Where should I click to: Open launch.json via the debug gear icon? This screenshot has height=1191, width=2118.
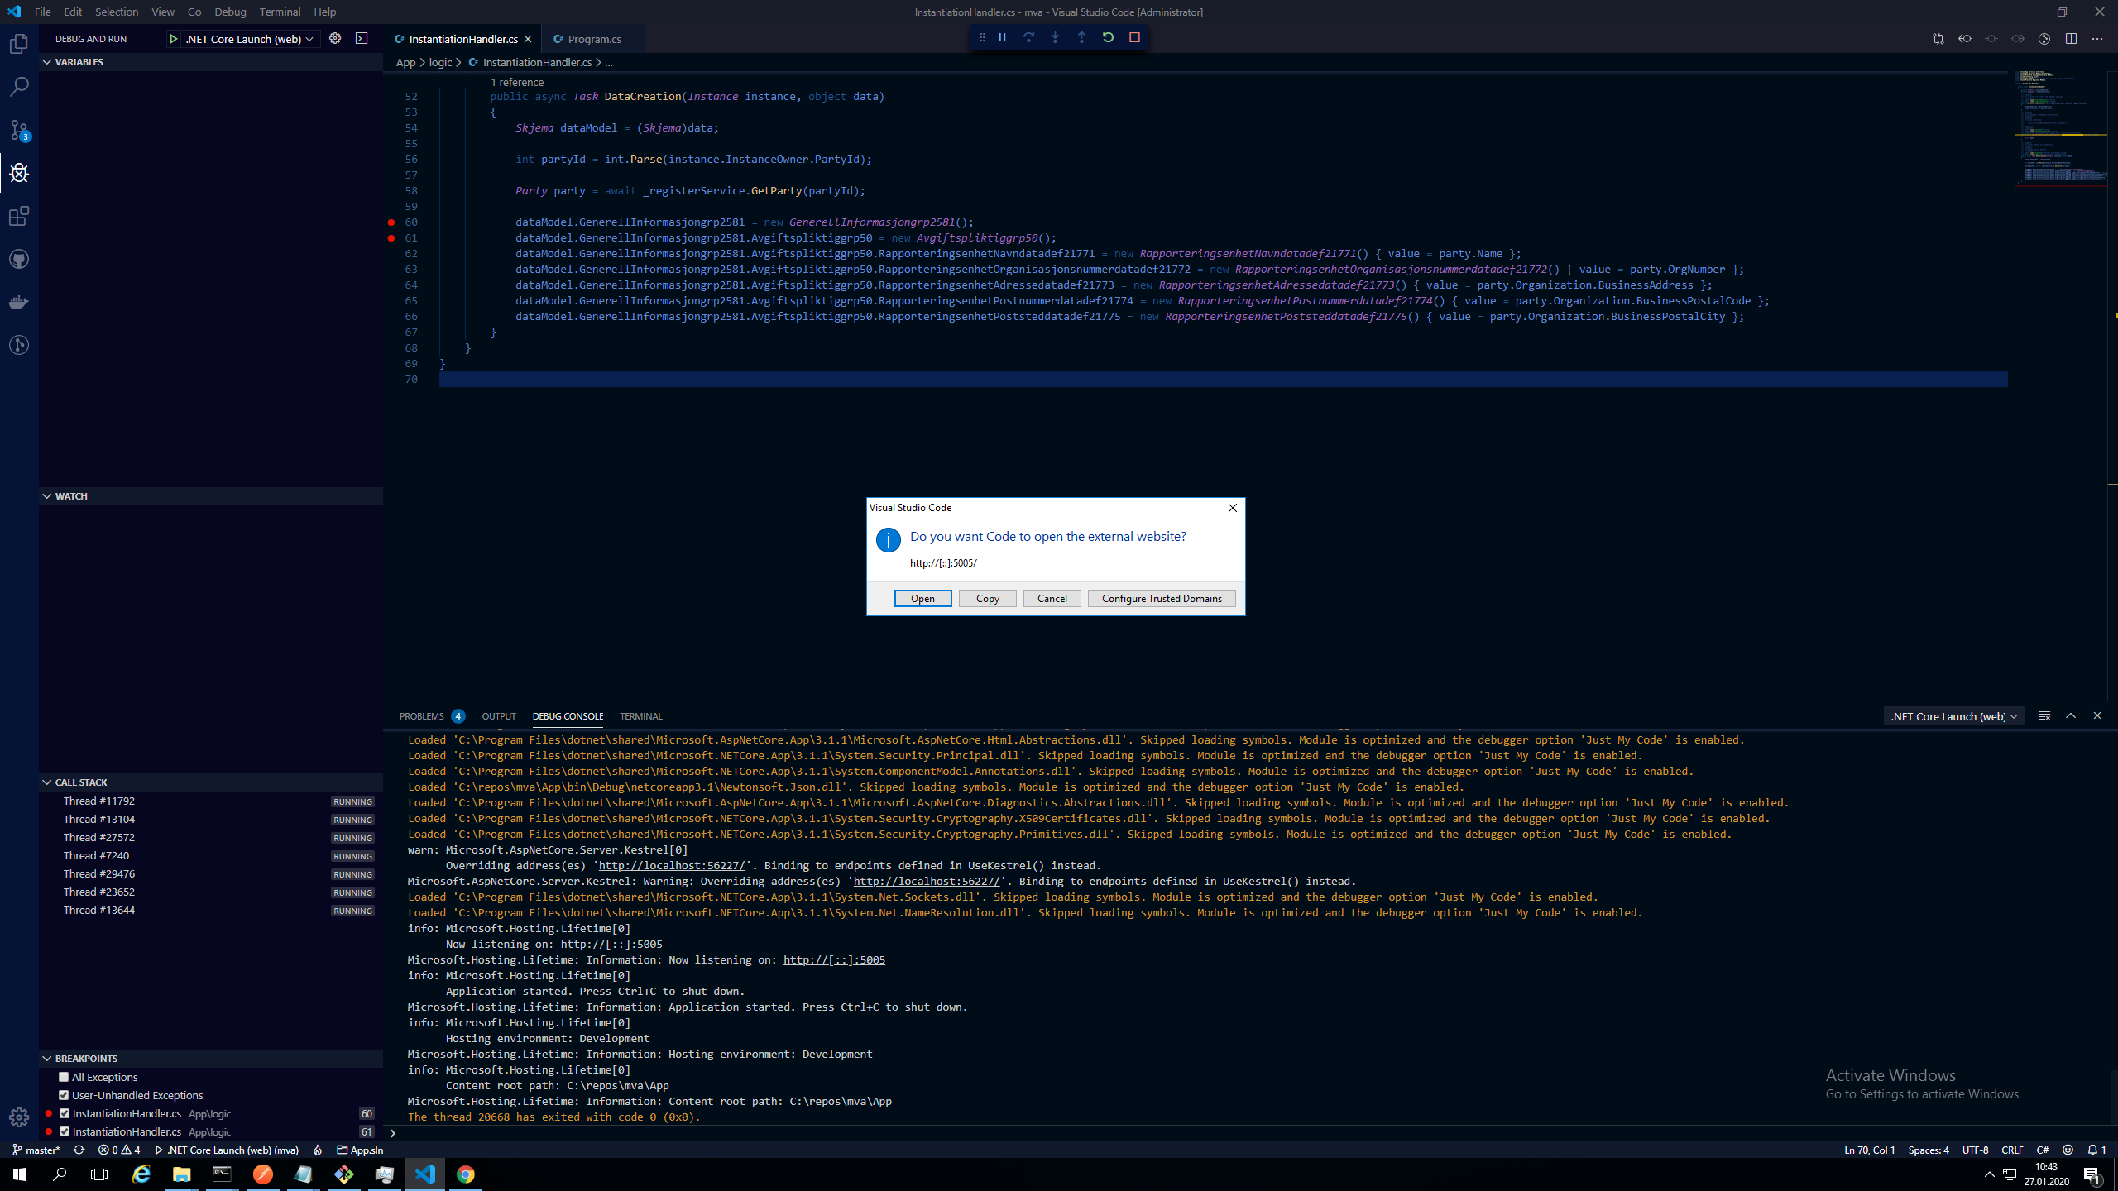point(335,38)
